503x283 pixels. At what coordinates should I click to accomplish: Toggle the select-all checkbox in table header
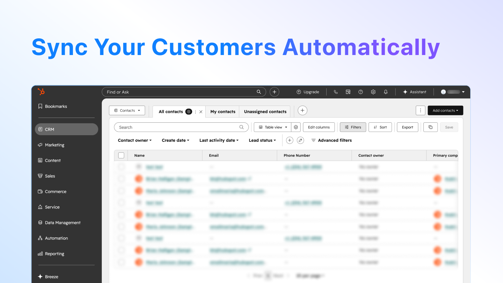click(x=121, y=155)
